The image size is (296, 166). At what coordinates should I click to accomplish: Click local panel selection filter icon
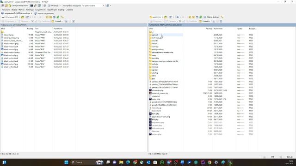74,21
